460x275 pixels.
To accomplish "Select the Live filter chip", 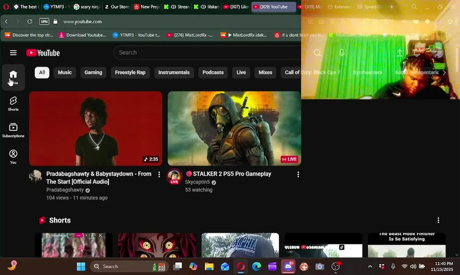I will click(x=241, y=72).
